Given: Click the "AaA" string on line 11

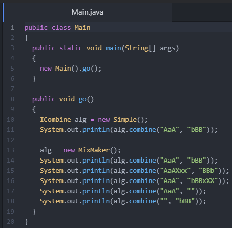Looking at the screenshot, I should [x=170, y=130].
